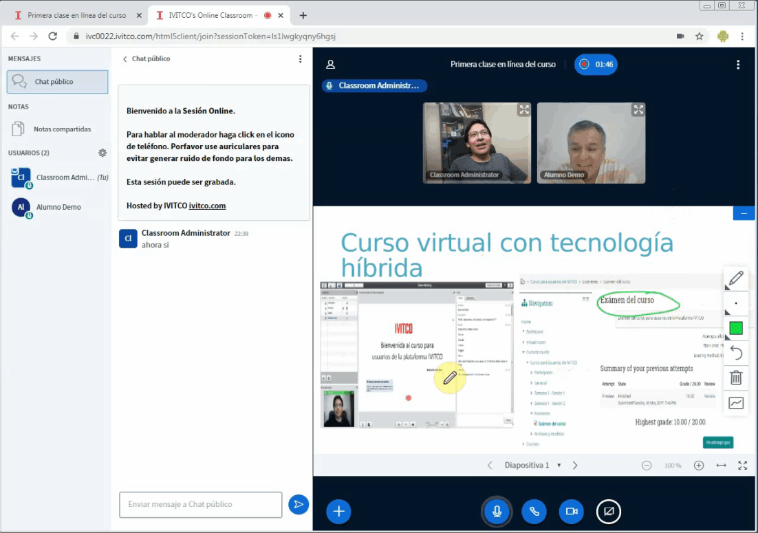Toggle screen sharing button
The height and width of the screenshot is (533, 758).
point(608,511)
